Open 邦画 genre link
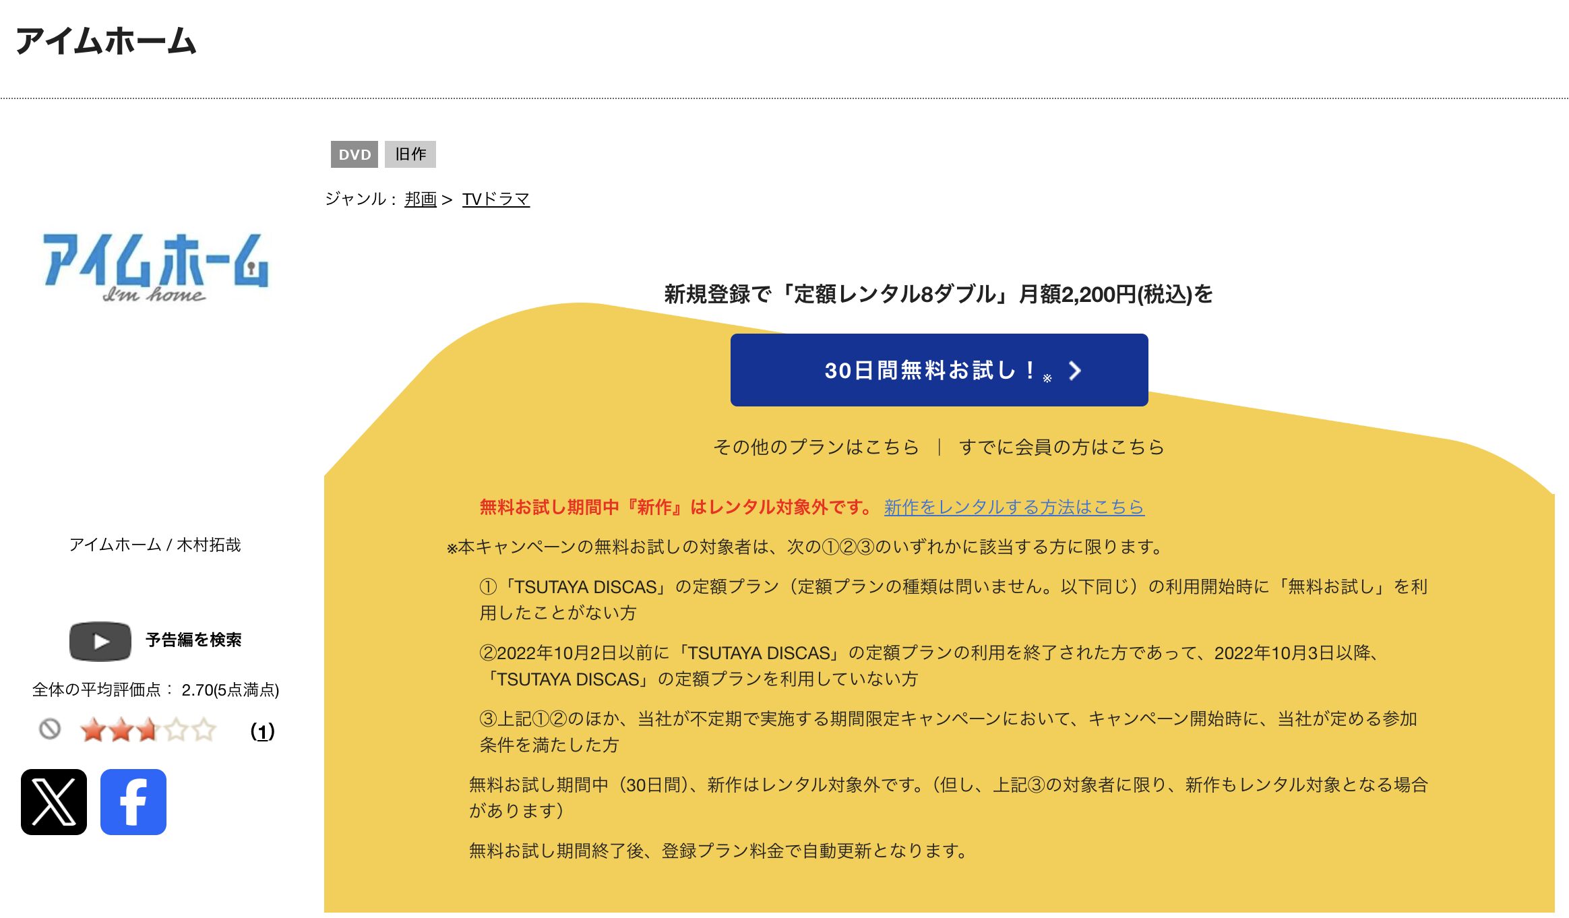Screen dimensions: 1569x918 421,200
